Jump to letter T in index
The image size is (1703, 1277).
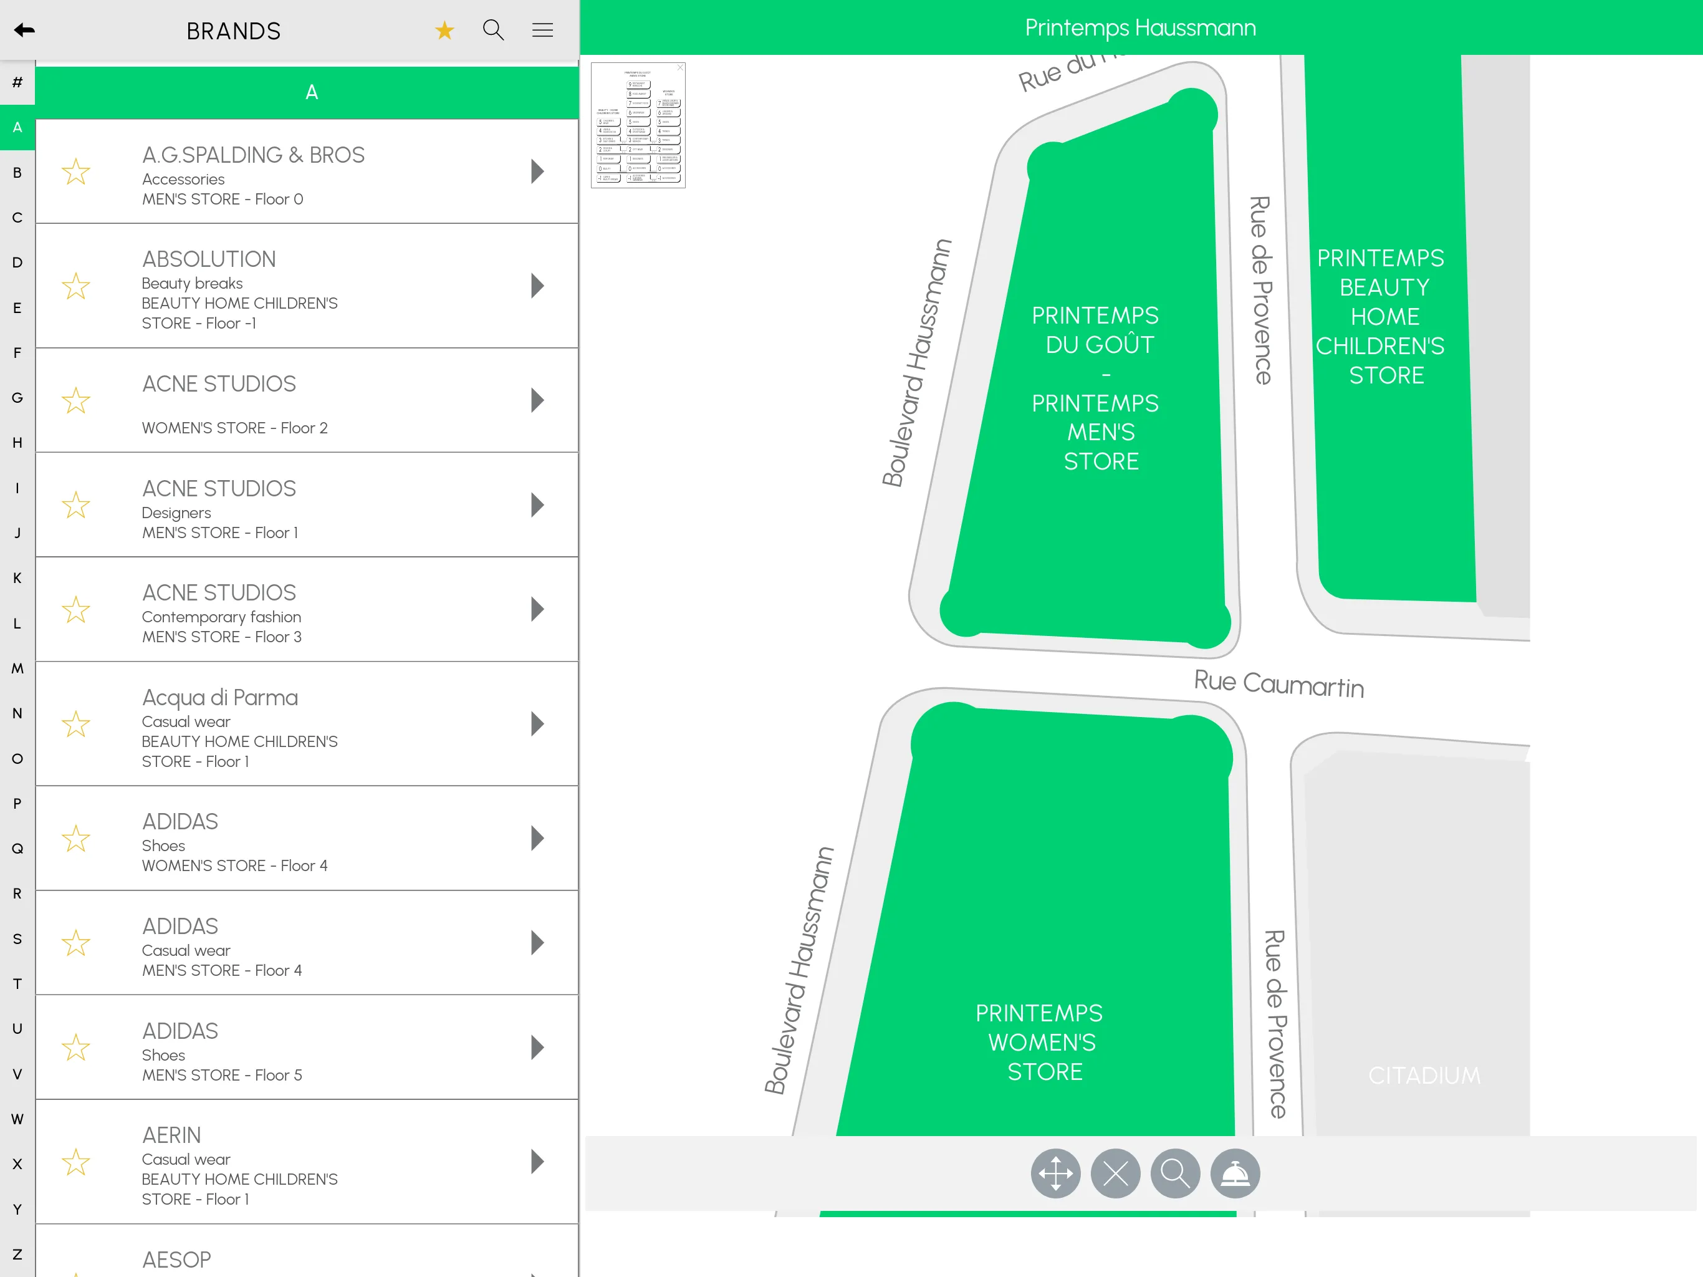(x=17, y=983)
